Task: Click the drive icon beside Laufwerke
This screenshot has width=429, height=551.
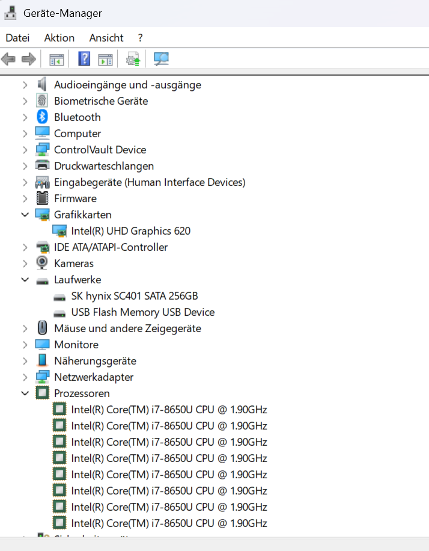Action: [42, 281]
